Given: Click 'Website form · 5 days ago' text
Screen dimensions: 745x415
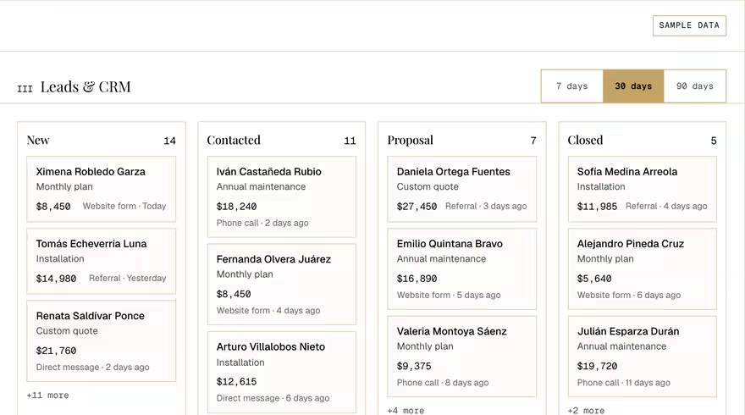Looking at the screenshot, I should click(449, 296).
